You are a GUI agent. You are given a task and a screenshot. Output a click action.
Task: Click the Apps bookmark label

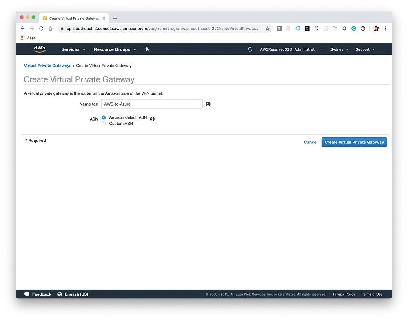point(31,38)
